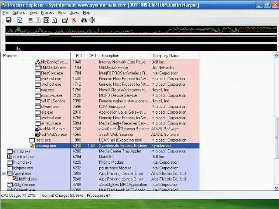Screen dimensions: 279x209
Task: Click the scrollbar down arrow
Action: tap(276, 188)
